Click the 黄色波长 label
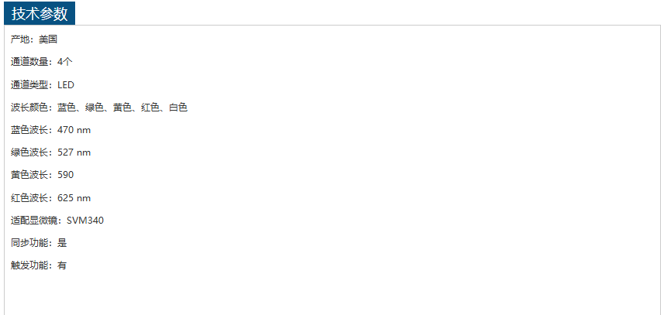The width and height of the screenshot is (661, 315). 29,175
